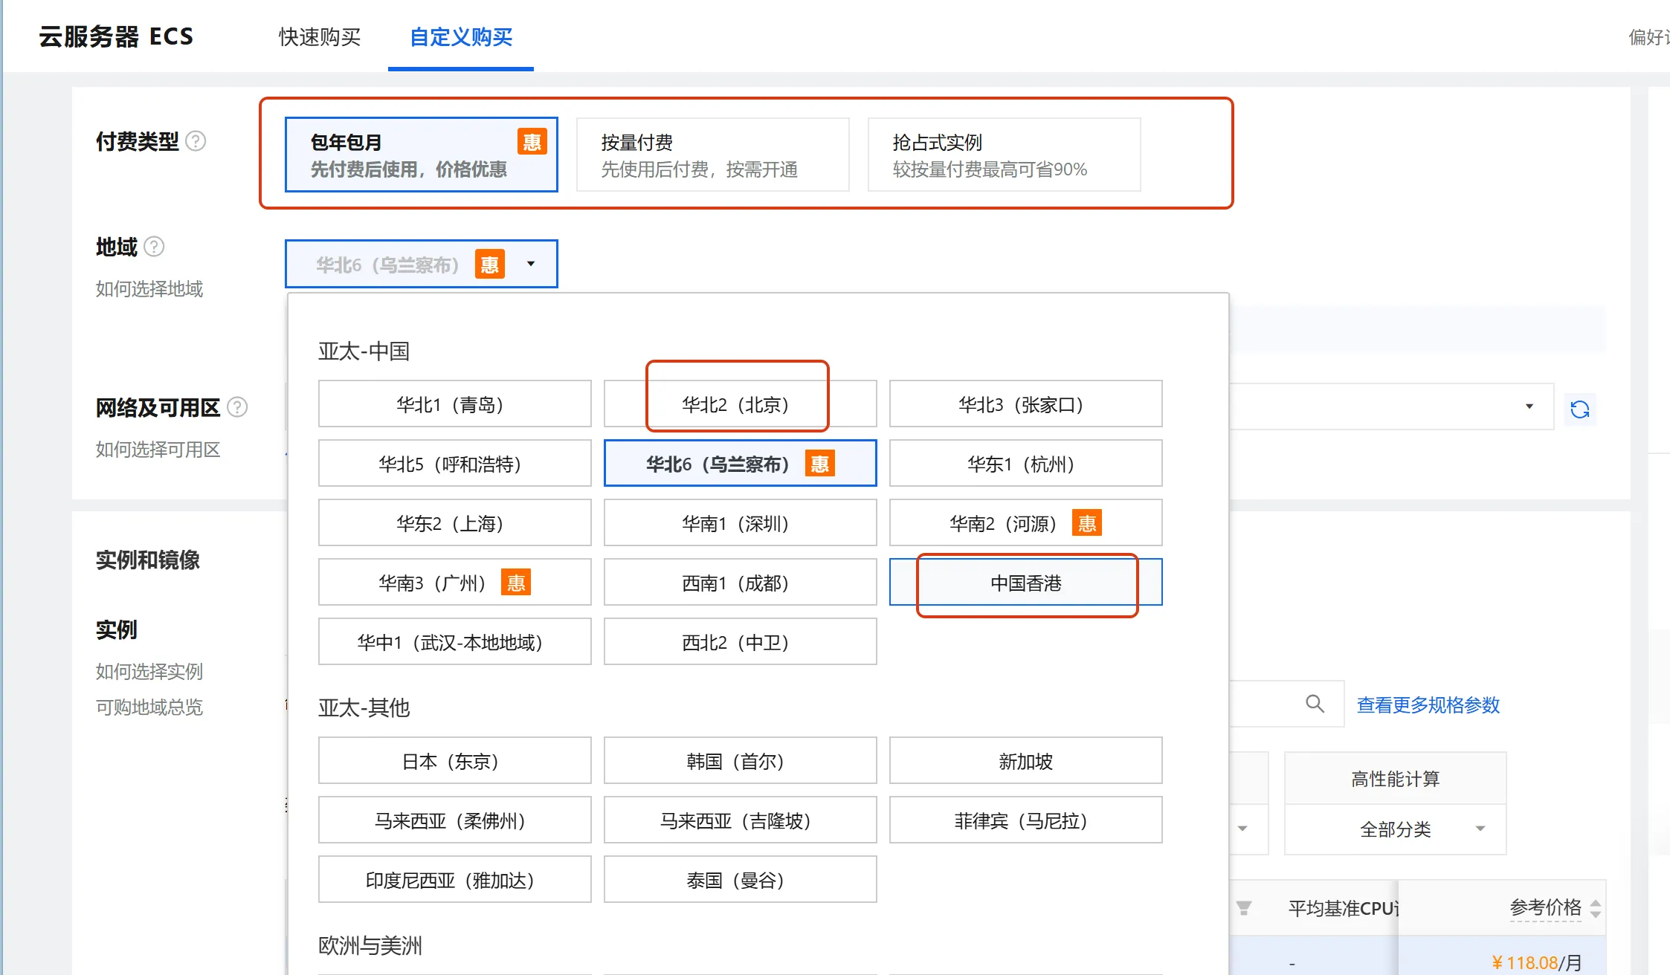This screenshot has width=1670, height=975.
Task: Choose region 新加坡
Action: (x=1026, y=761)
